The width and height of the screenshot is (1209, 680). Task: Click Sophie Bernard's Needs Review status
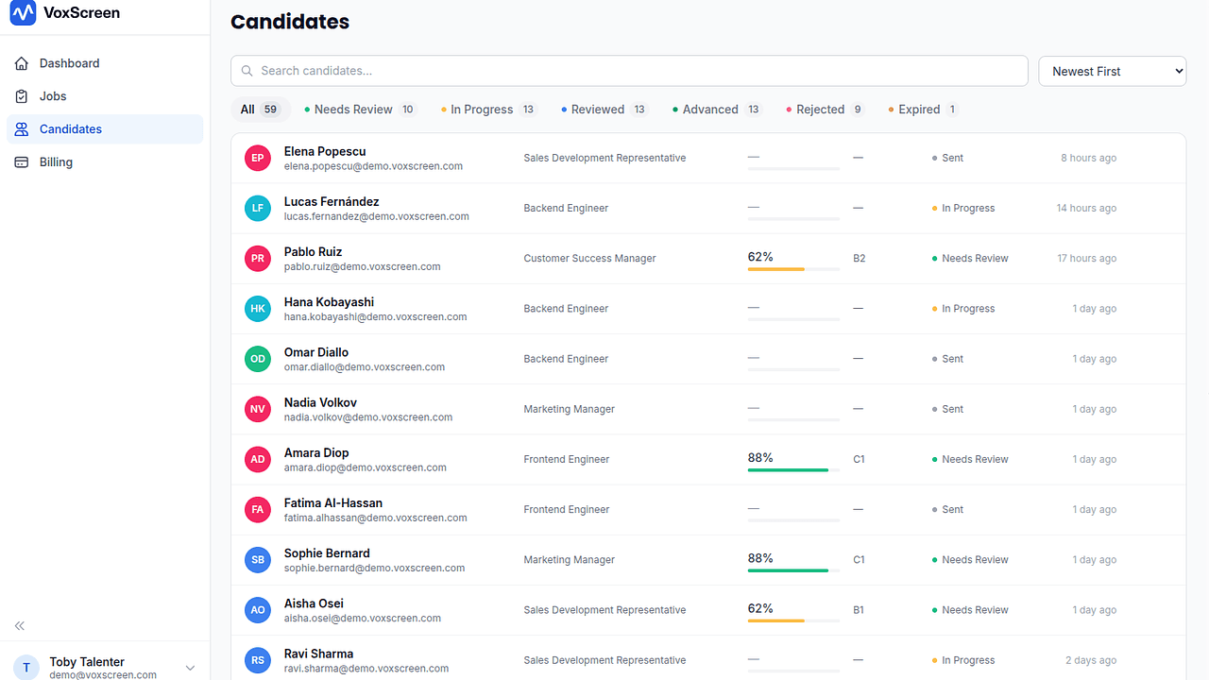970,560
